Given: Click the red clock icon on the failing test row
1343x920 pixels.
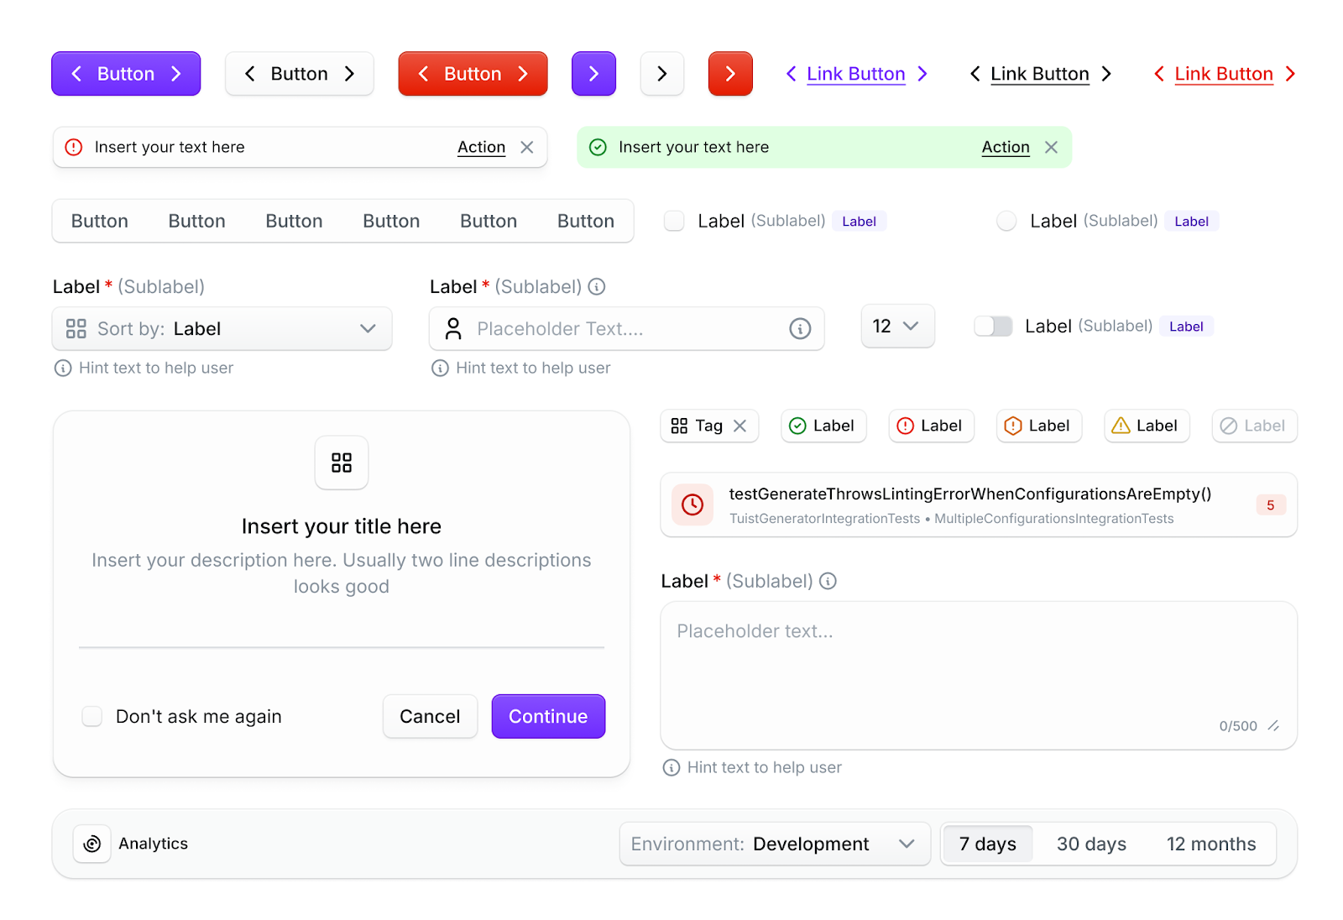Looking at the screenshot, I should pos(692,504).
